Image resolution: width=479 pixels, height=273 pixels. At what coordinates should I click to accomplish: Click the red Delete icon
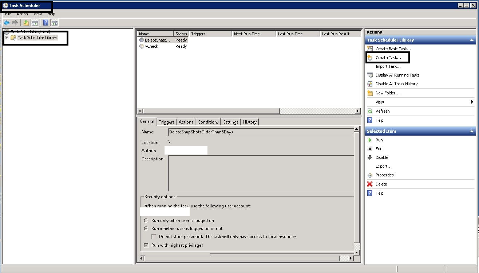tap(370, 184)
